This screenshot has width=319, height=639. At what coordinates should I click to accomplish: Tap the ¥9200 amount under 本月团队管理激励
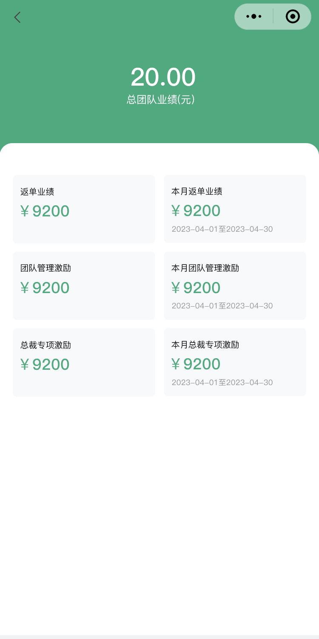click(196, 288)
